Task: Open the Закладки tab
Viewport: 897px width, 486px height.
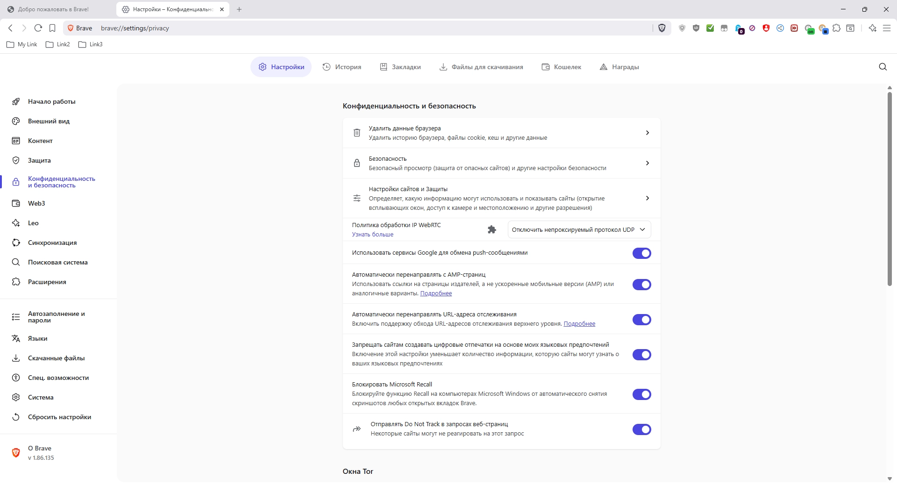Action: (400, 67)
